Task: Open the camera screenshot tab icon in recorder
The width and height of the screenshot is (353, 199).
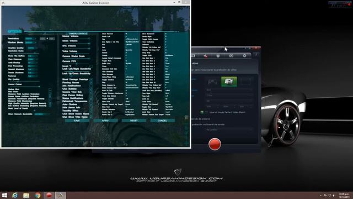Action: pyautogui.click(x=231, y=55)
